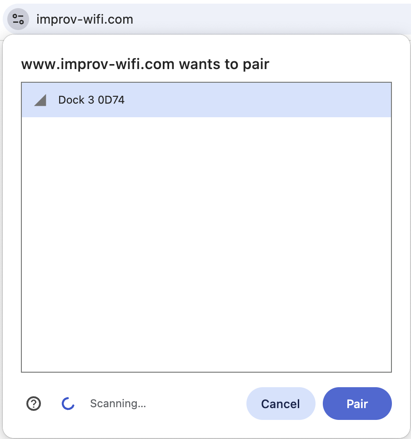Click the gray triangle signal indicator

tap(40, 100)
